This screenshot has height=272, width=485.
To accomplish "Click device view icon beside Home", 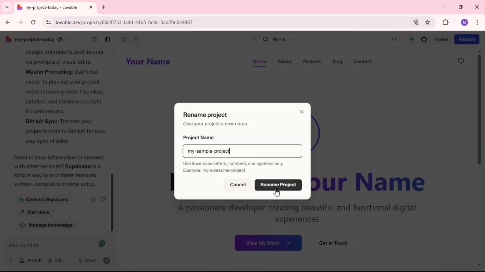I will click(x=265, y=40).
